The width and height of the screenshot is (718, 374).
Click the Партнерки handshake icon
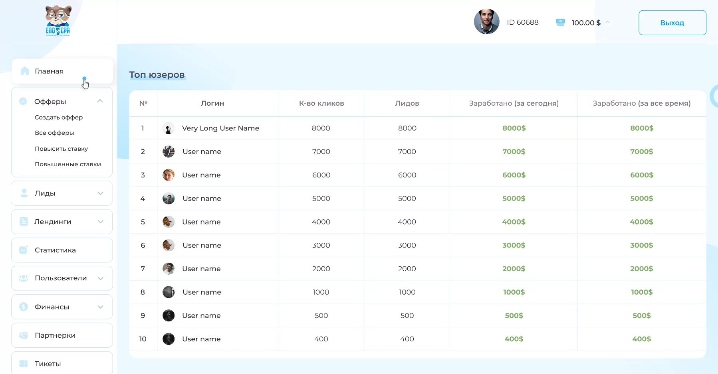pos(24,335)
